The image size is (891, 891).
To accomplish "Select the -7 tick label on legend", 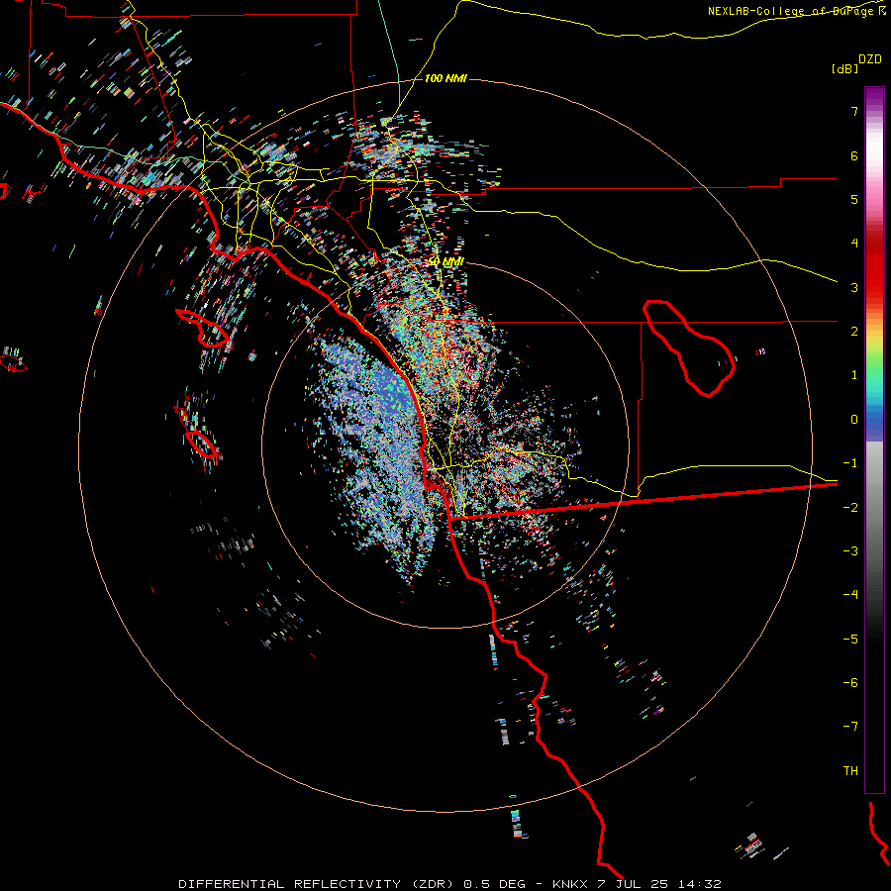I will (x=850, y=727).
